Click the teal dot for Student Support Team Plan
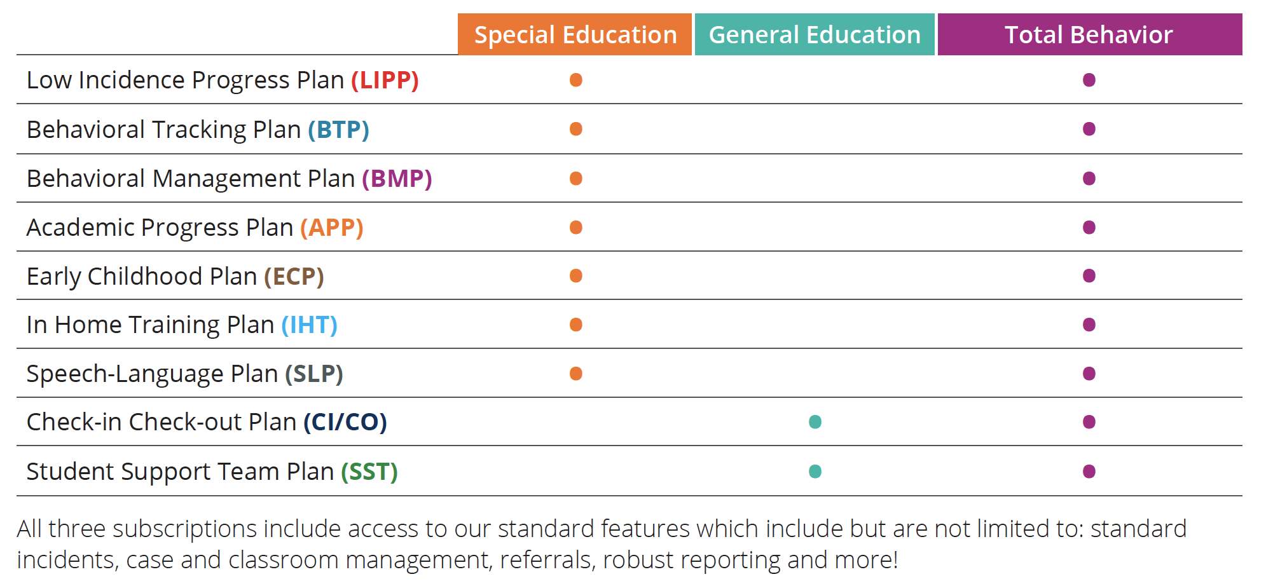The image size is (1273, 586). pyautogui.click(x=815, y=472)
